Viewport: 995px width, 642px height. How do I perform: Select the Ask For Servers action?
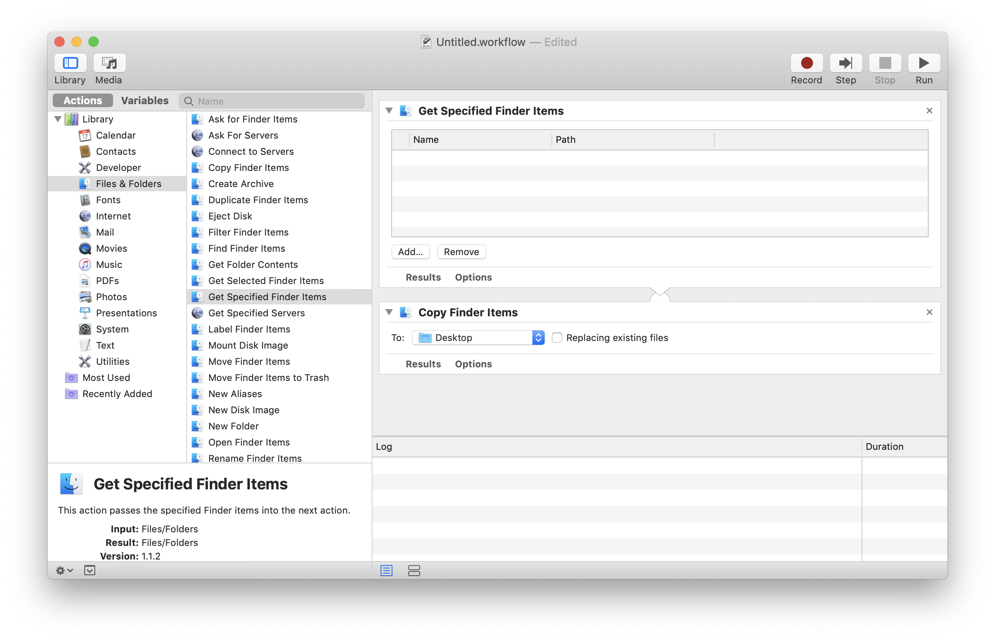click(x=279, y=135)
